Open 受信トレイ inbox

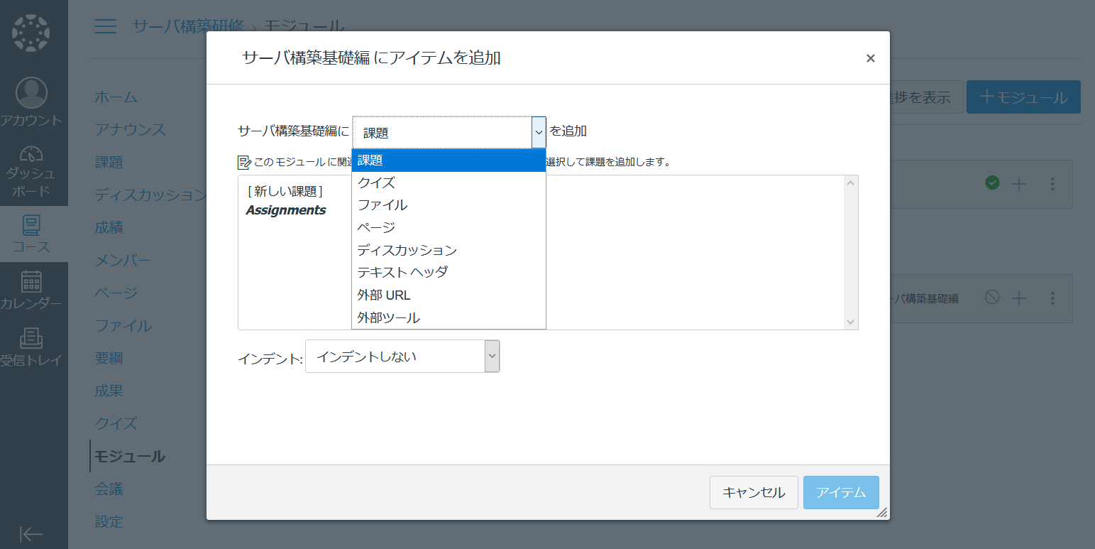pyautogui.click(x=32, y=347)
